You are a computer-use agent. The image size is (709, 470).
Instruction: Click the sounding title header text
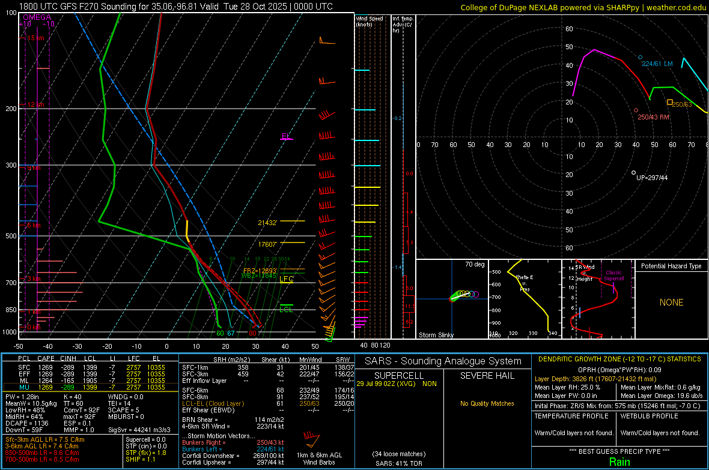(176, 7)
